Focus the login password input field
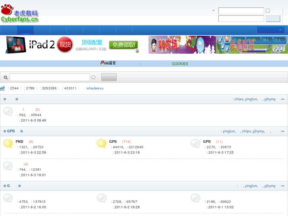 241,19
